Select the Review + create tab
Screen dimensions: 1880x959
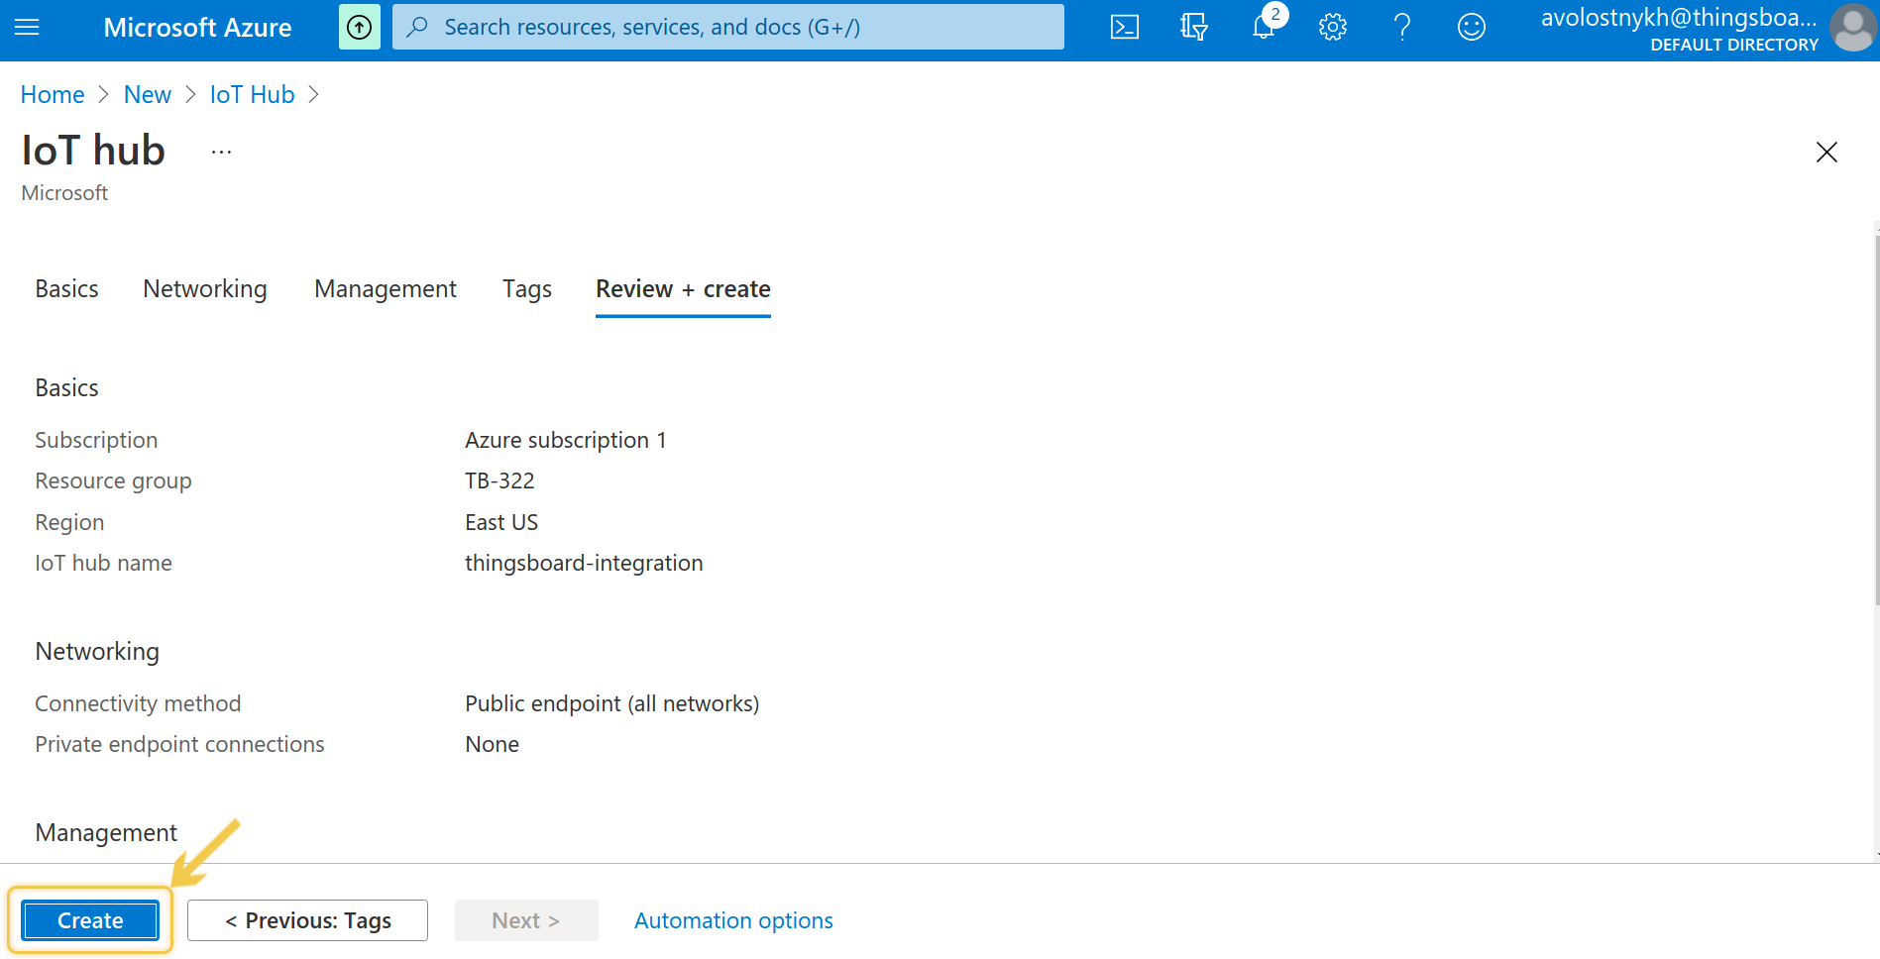683,289
